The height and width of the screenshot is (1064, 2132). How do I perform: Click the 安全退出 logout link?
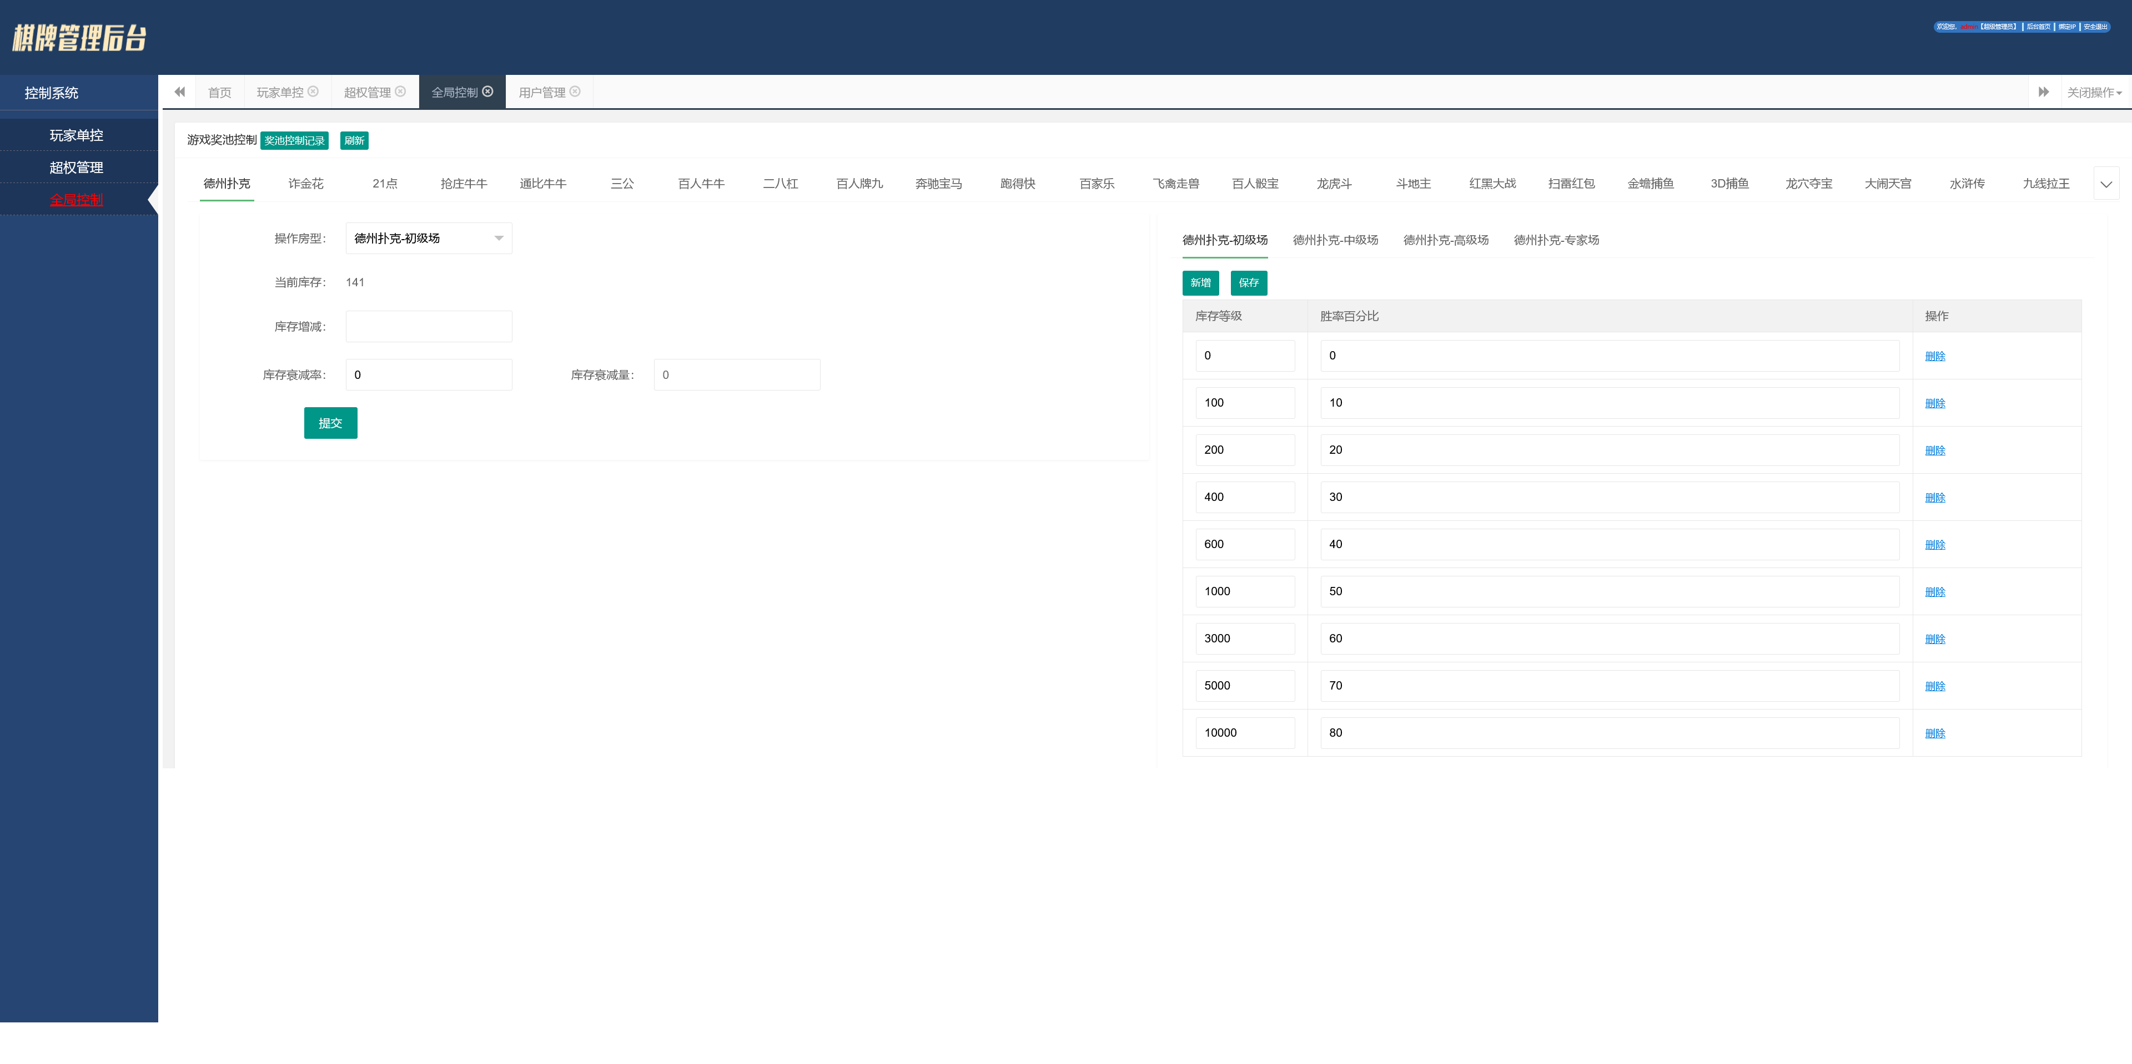pos(2095,27)
